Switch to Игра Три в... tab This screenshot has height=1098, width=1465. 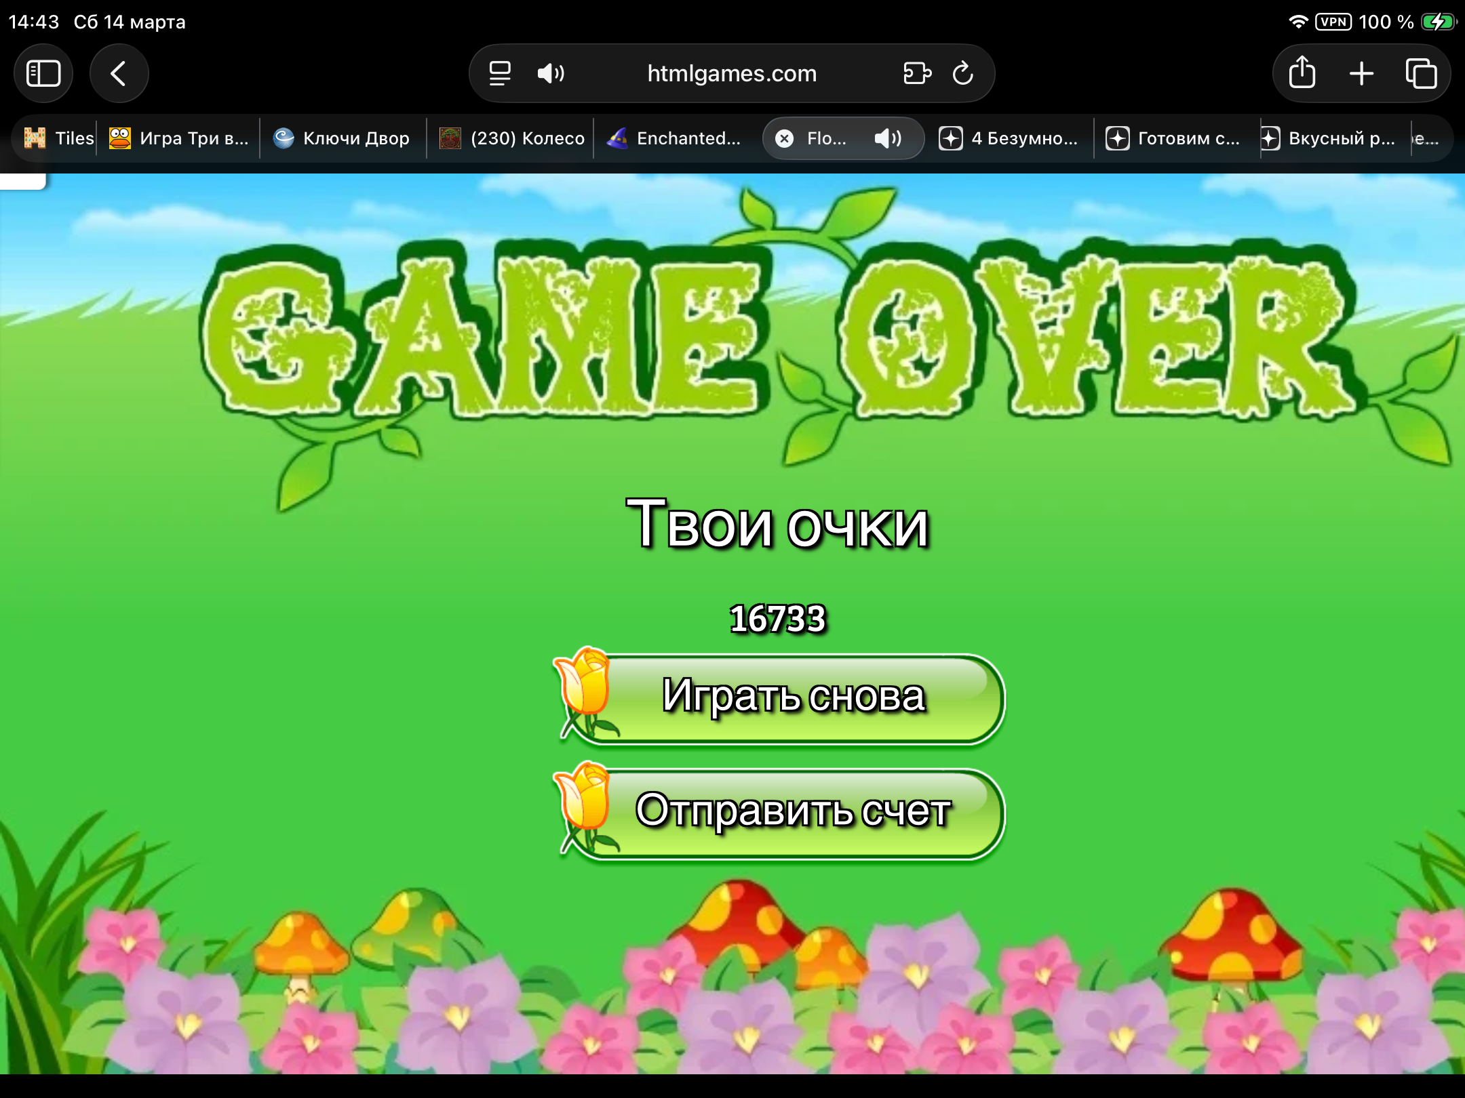180,139
